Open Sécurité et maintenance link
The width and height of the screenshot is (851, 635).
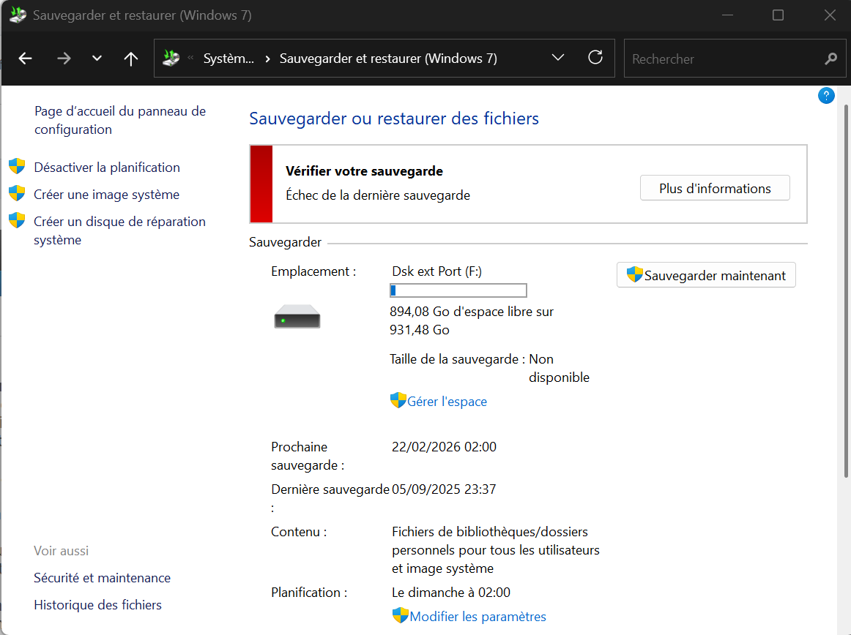102,578
